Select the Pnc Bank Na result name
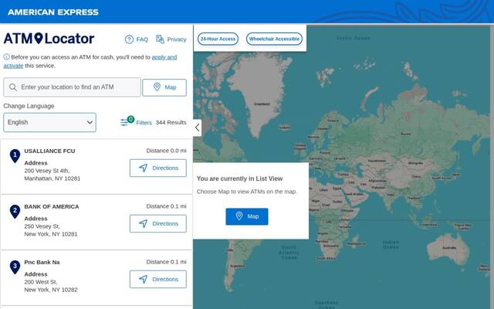 pyautogui.click(x=42, y=262)
